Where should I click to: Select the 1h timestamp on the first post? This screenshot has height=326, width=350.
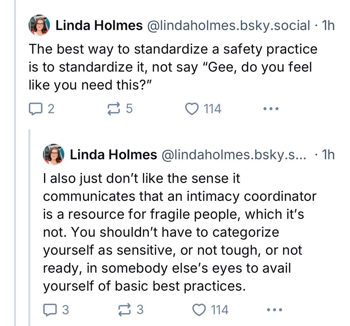coord(329,25)
